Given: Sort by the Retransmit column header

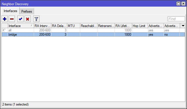Looking at the screenshot, I should (106, 26).
